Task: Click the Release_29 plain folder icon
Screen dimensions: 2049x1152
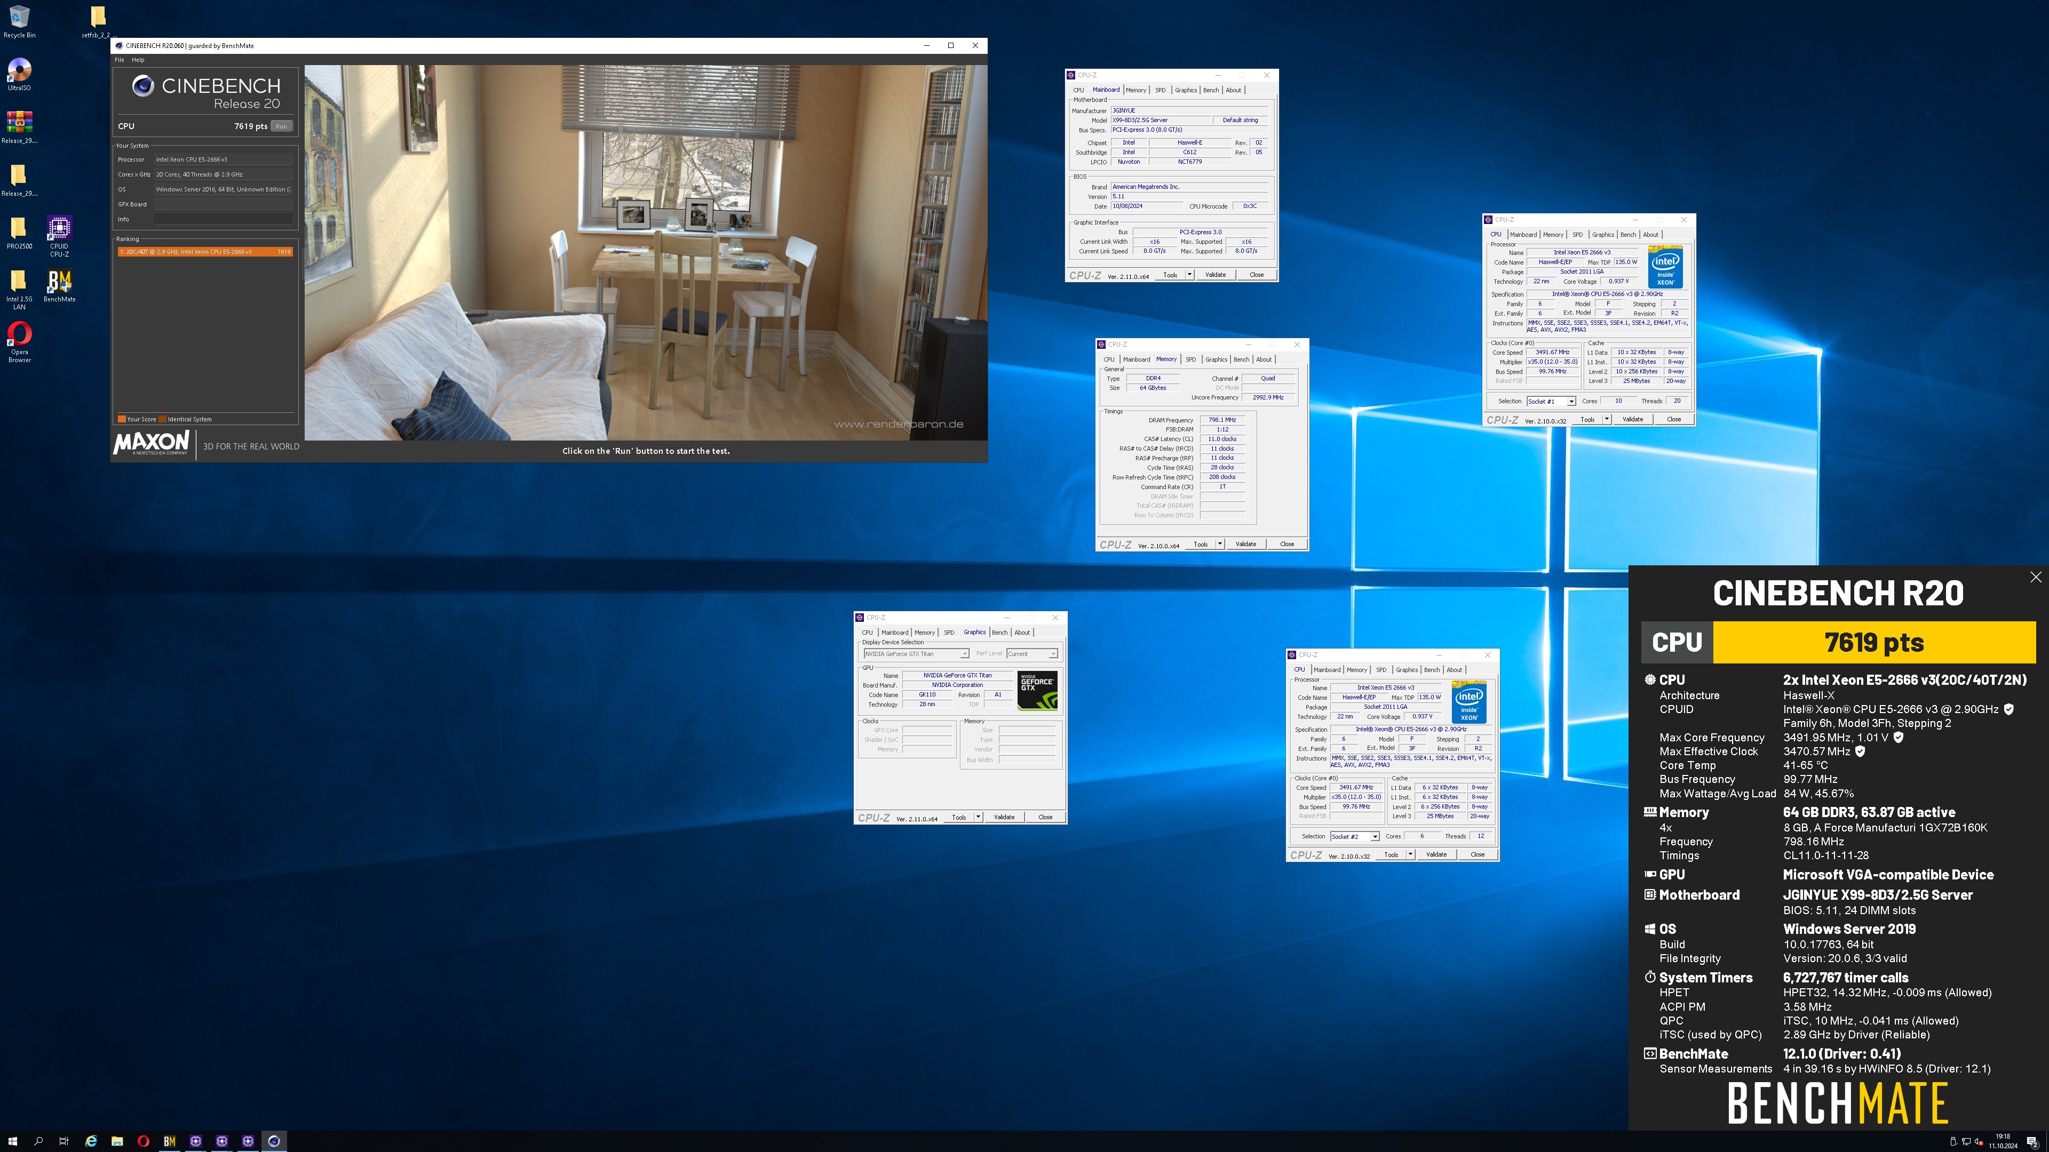Action: [19, 180]
